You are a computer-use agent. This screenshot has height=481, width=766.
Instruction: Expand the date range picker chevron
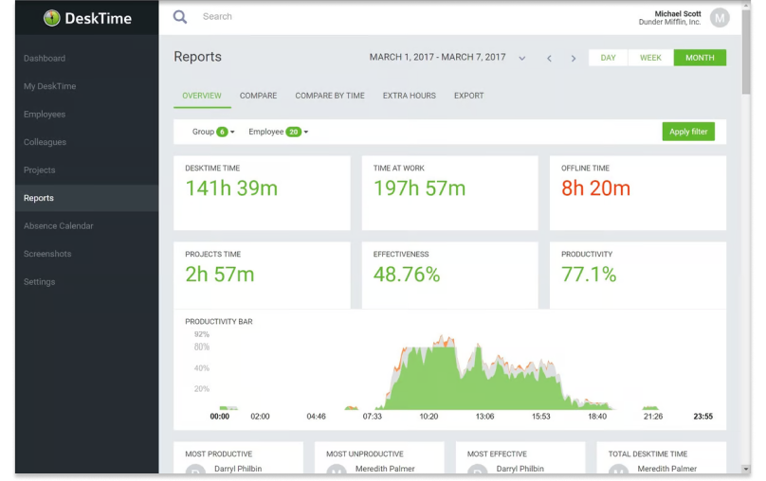click(521, 59)
